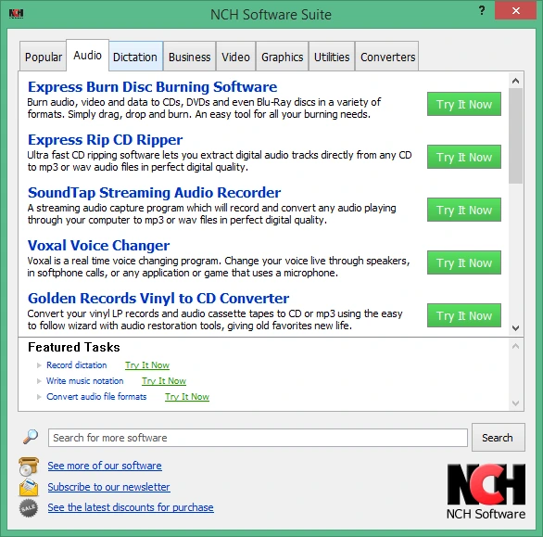Viewport: 543px width, 537px height.
Task: Click the magnifying glass search icon
Action: click(31, 437)
